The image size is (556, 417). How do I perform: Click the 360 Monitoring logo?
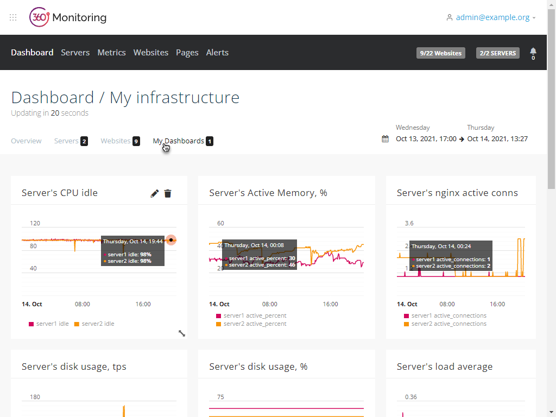pyautogui.click(x=68, y=17)
